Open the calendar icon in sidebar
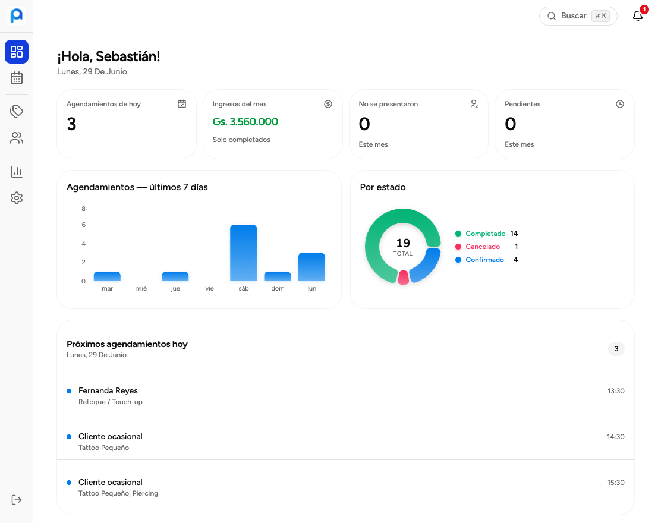658x523 pixels. (x=17, y=78)
